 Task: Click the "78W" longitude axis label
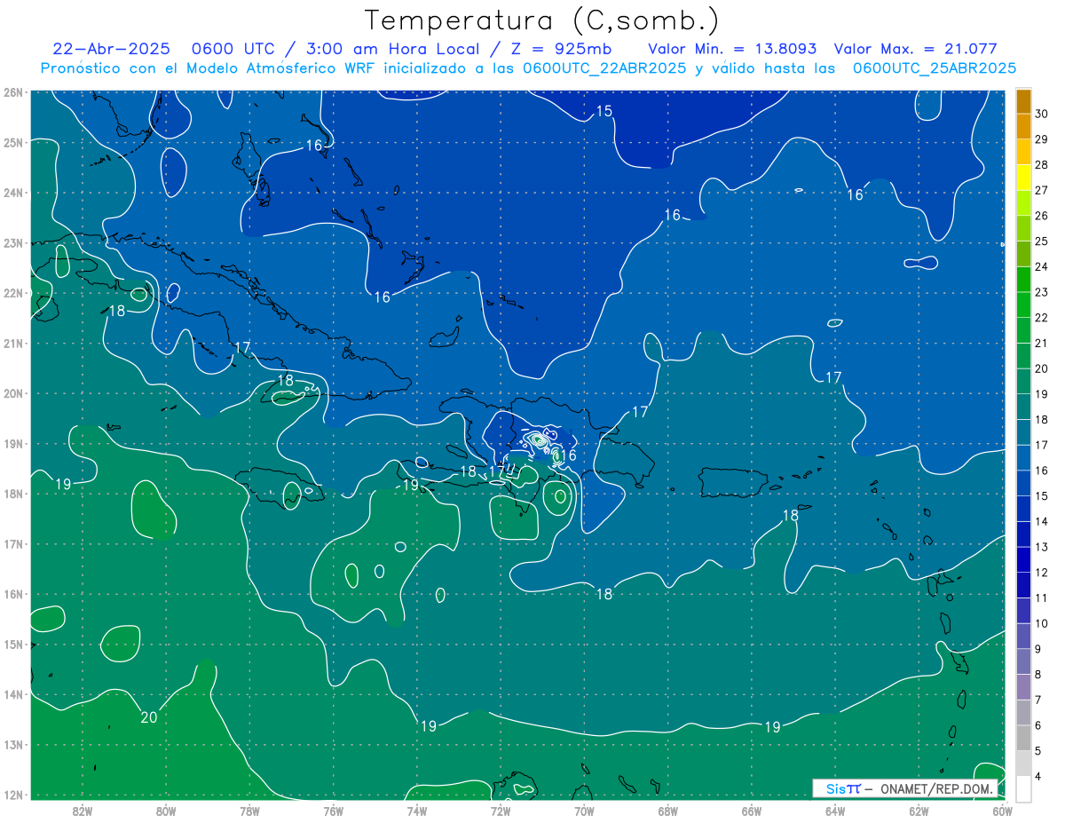coord(249,811)
